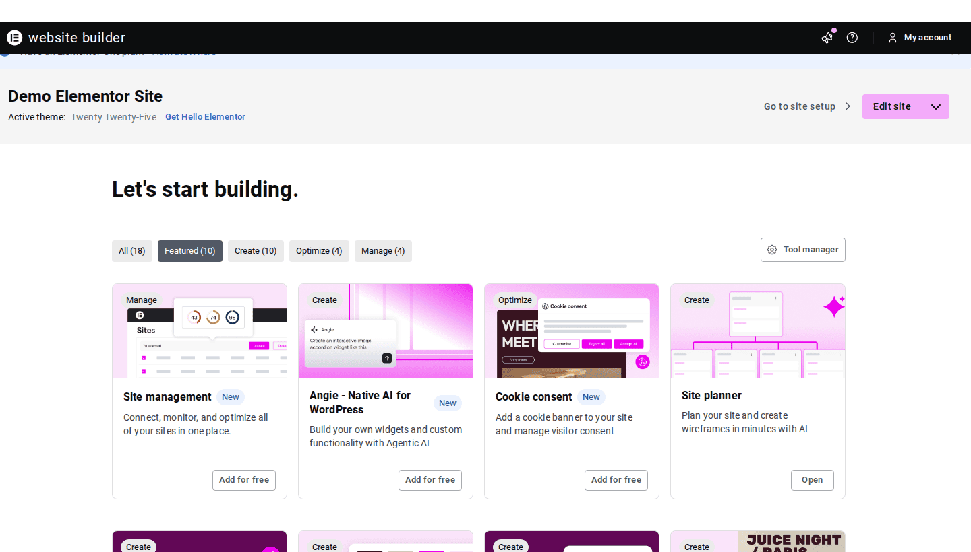Click the website builder brand text
Viewport: 971px width, 552px height.
pos(77,38)
